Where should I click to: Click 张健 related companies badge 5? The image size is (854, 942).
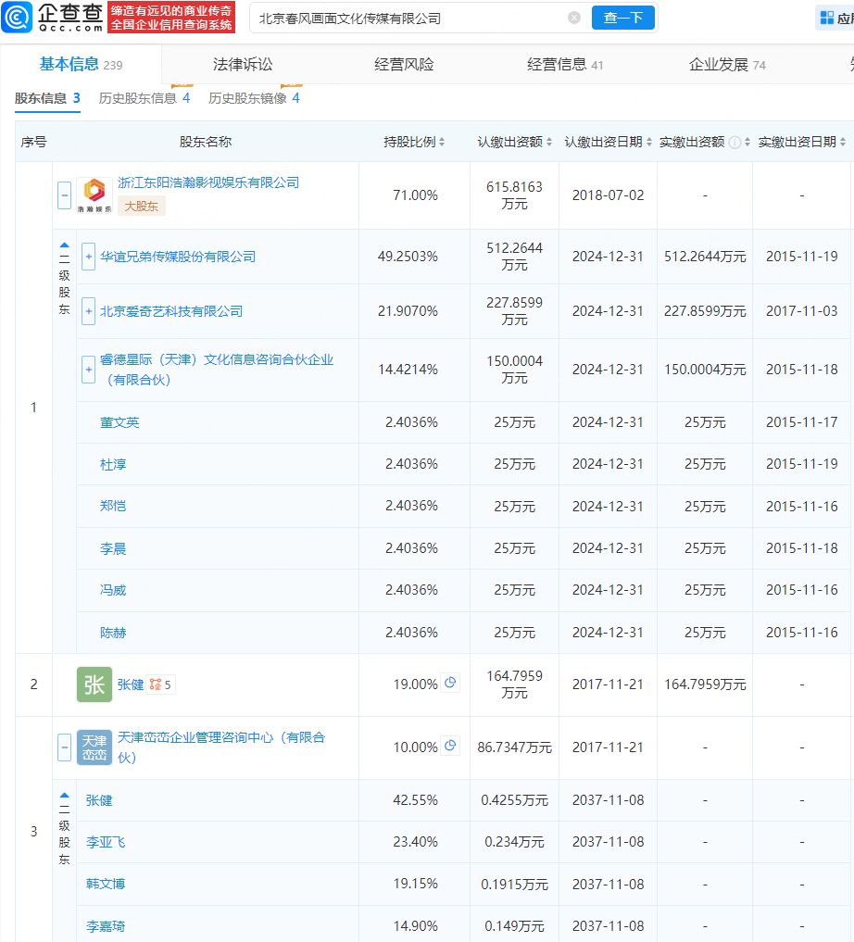pyautogui.click(x=160, y=685)
